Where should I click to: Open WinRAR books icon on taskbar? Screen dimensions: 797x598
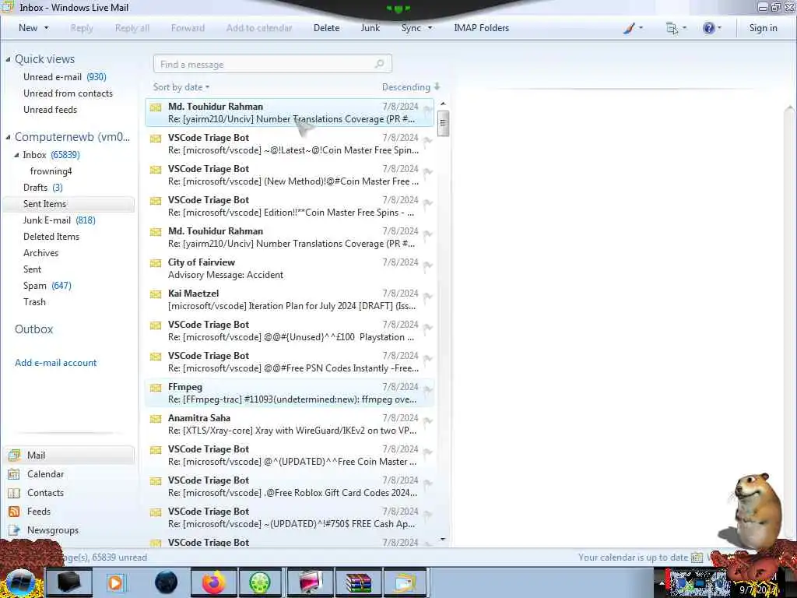pos(358,582)
